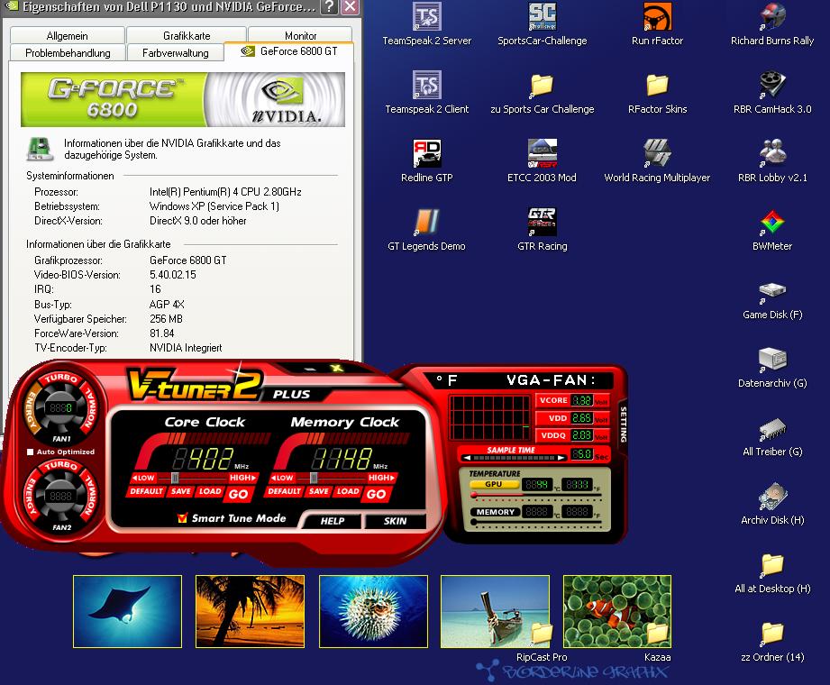Click the Teamspeak 2 Client icon

coord(426,85)
